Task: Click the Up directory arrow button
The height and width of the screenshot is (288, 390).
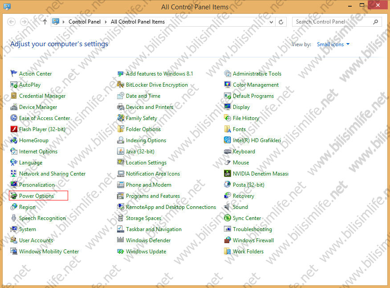Action: (x=45, y=22)
